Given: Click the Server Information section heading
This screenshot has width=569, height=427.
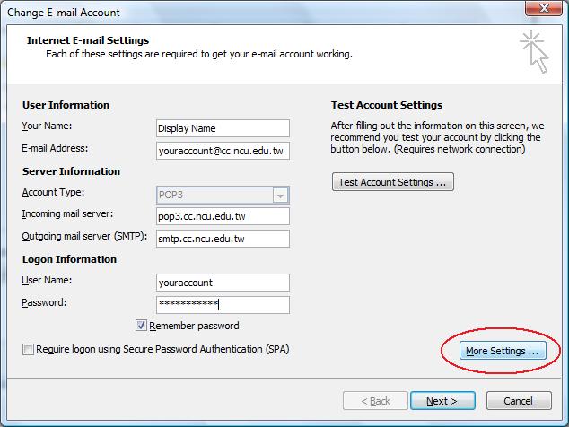Looking at the screenshot, I should pos(71,171).
